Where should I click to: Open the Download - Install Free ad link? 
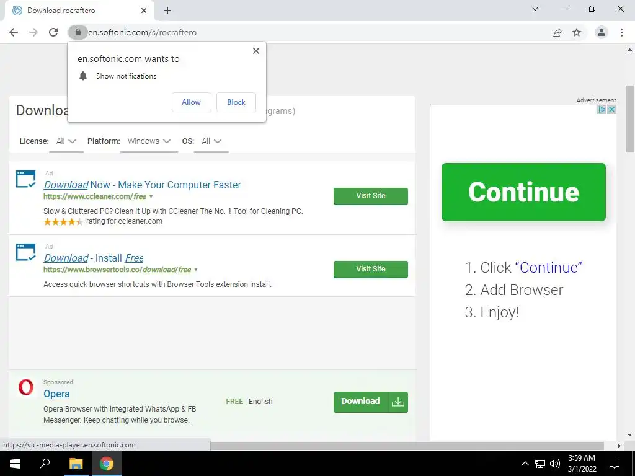94,258
